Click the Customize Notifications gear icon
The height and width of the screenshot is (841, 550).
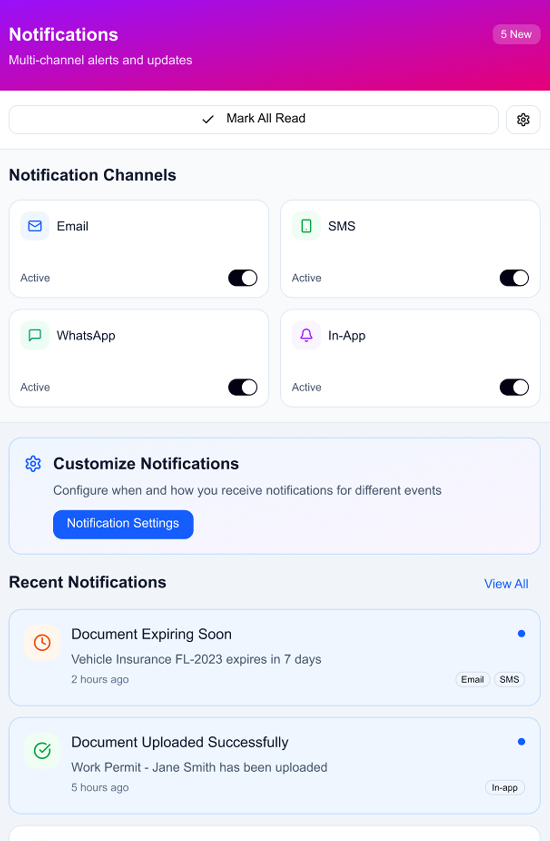click(x=33, y=464)
